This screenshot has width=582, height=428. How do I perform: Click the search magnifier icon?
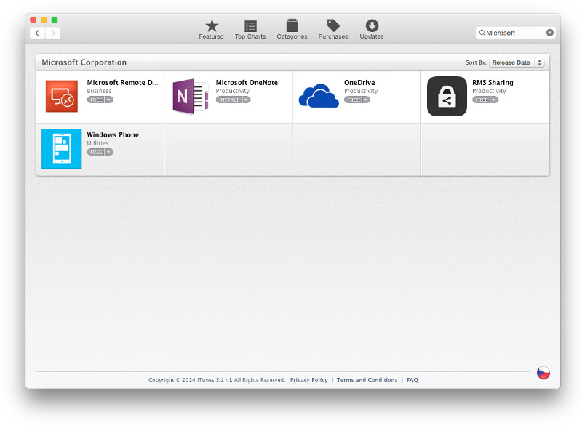pos(482,33)
